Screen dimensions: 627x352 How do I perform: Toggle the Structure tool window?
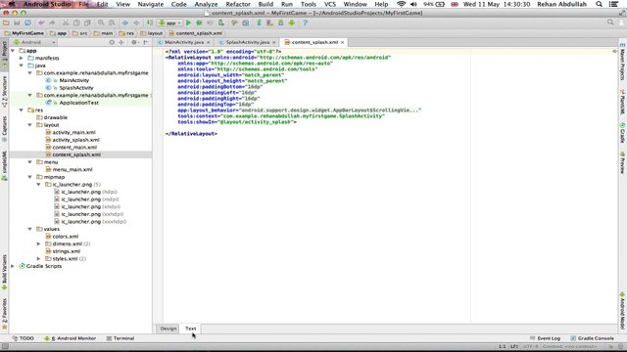point(4,91)
